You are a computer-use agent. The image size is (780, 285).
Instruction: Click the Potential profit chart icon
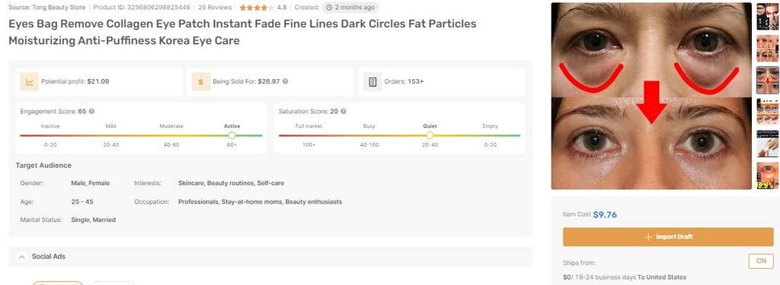[x=30, y=82]
